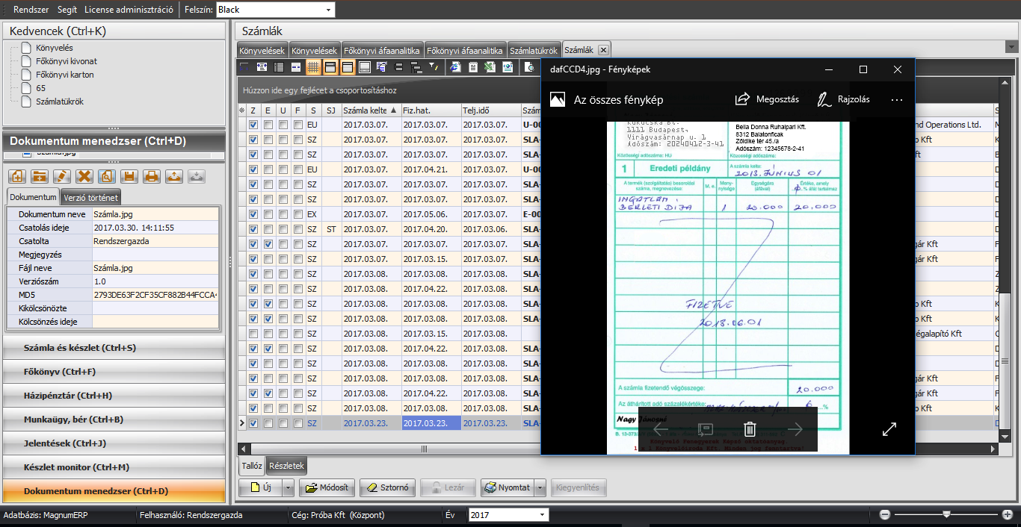Click the Excel export icon in toolbar
The height and width of the screenshot is (527, 1021).
[x=490, y=67]
